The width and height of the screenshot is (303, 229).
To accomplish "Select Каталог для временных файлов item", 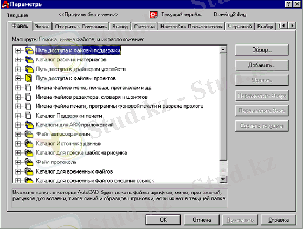I will pyautogui.click(x=74, y=171).
